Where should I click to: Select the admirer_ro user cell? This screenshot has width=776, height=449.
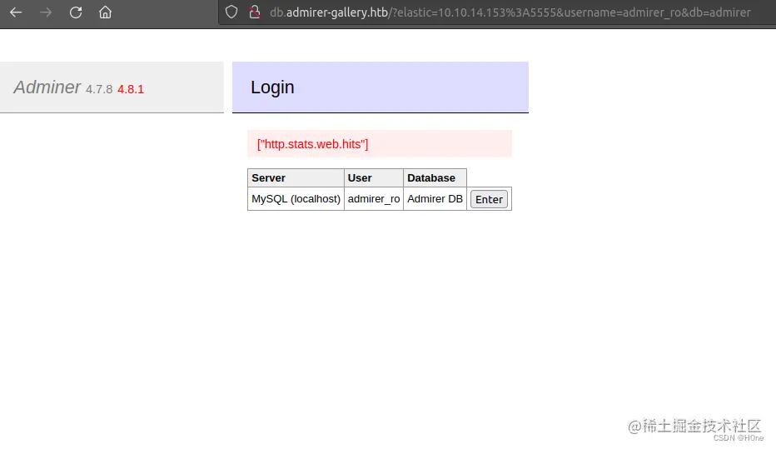tap(374, 198)
